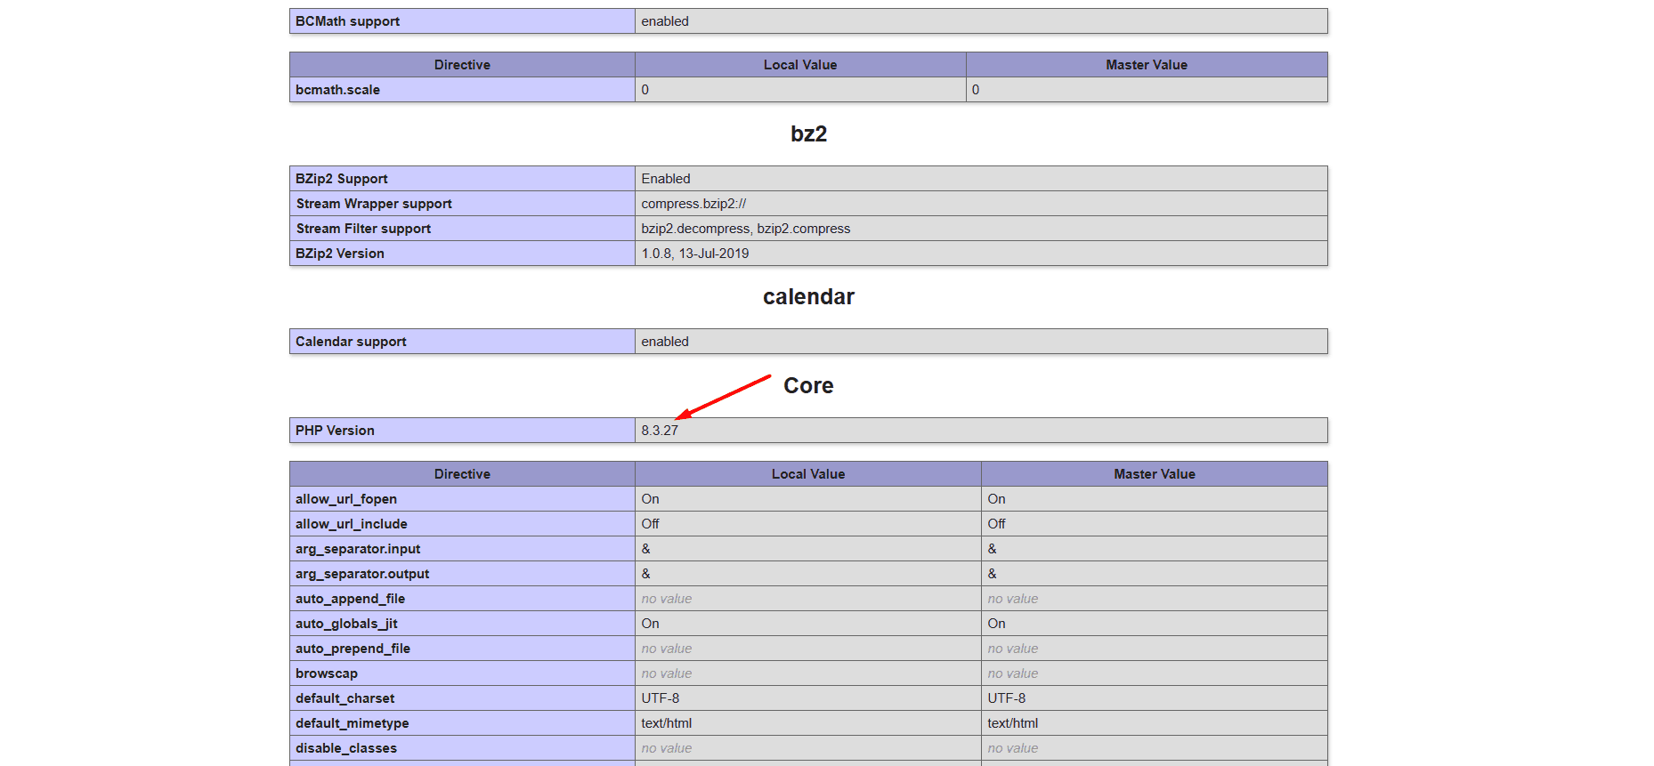Click the Calendar support row label
Viewport: 1654px width, 766px height.
[x=351, y=342]
